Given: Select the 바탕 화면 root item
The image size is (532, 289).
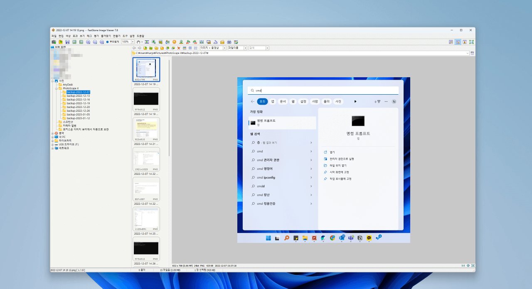Looking at the screenshot, I should [61, 47].
